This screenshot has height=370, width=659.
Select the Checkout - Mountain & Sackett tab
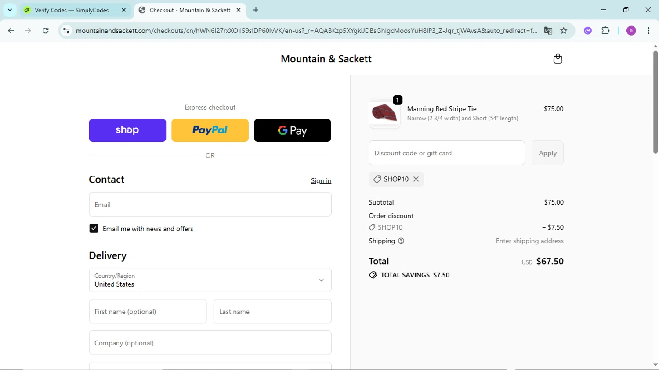point(190,10)
